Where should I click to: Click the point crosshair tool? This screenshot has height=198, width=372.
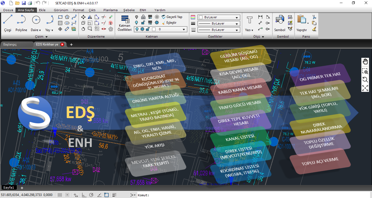60,29
